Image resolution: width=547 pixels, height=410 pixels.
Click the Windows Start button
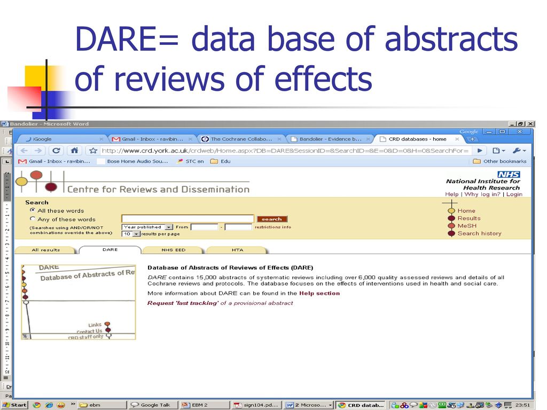point(14,405)
